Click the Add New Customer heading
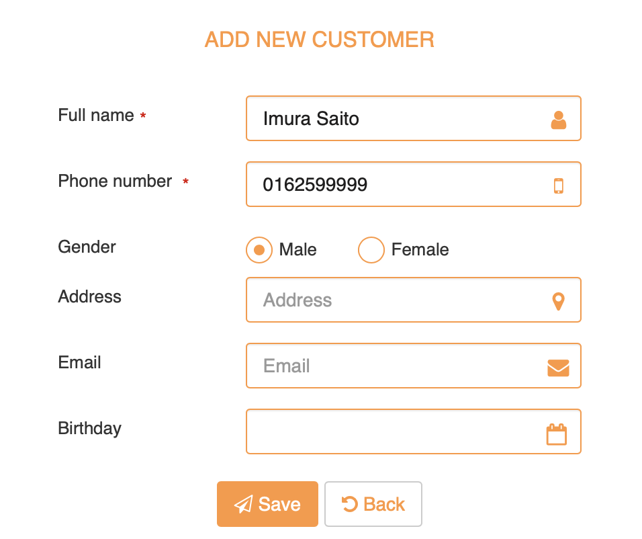This screenshot has width=642, height=539. pos(320,40)
